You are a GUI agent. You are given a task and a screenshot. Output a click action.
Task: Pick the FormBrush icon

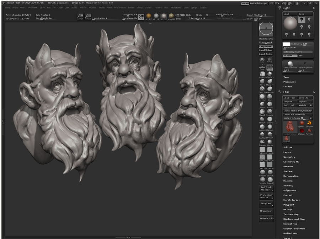(270, 89)
